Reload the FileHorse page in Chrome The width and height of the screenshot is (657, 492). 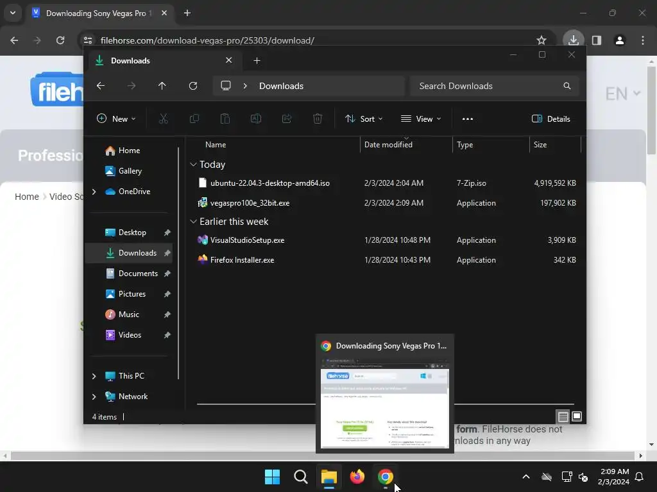(x=60, y=40)
